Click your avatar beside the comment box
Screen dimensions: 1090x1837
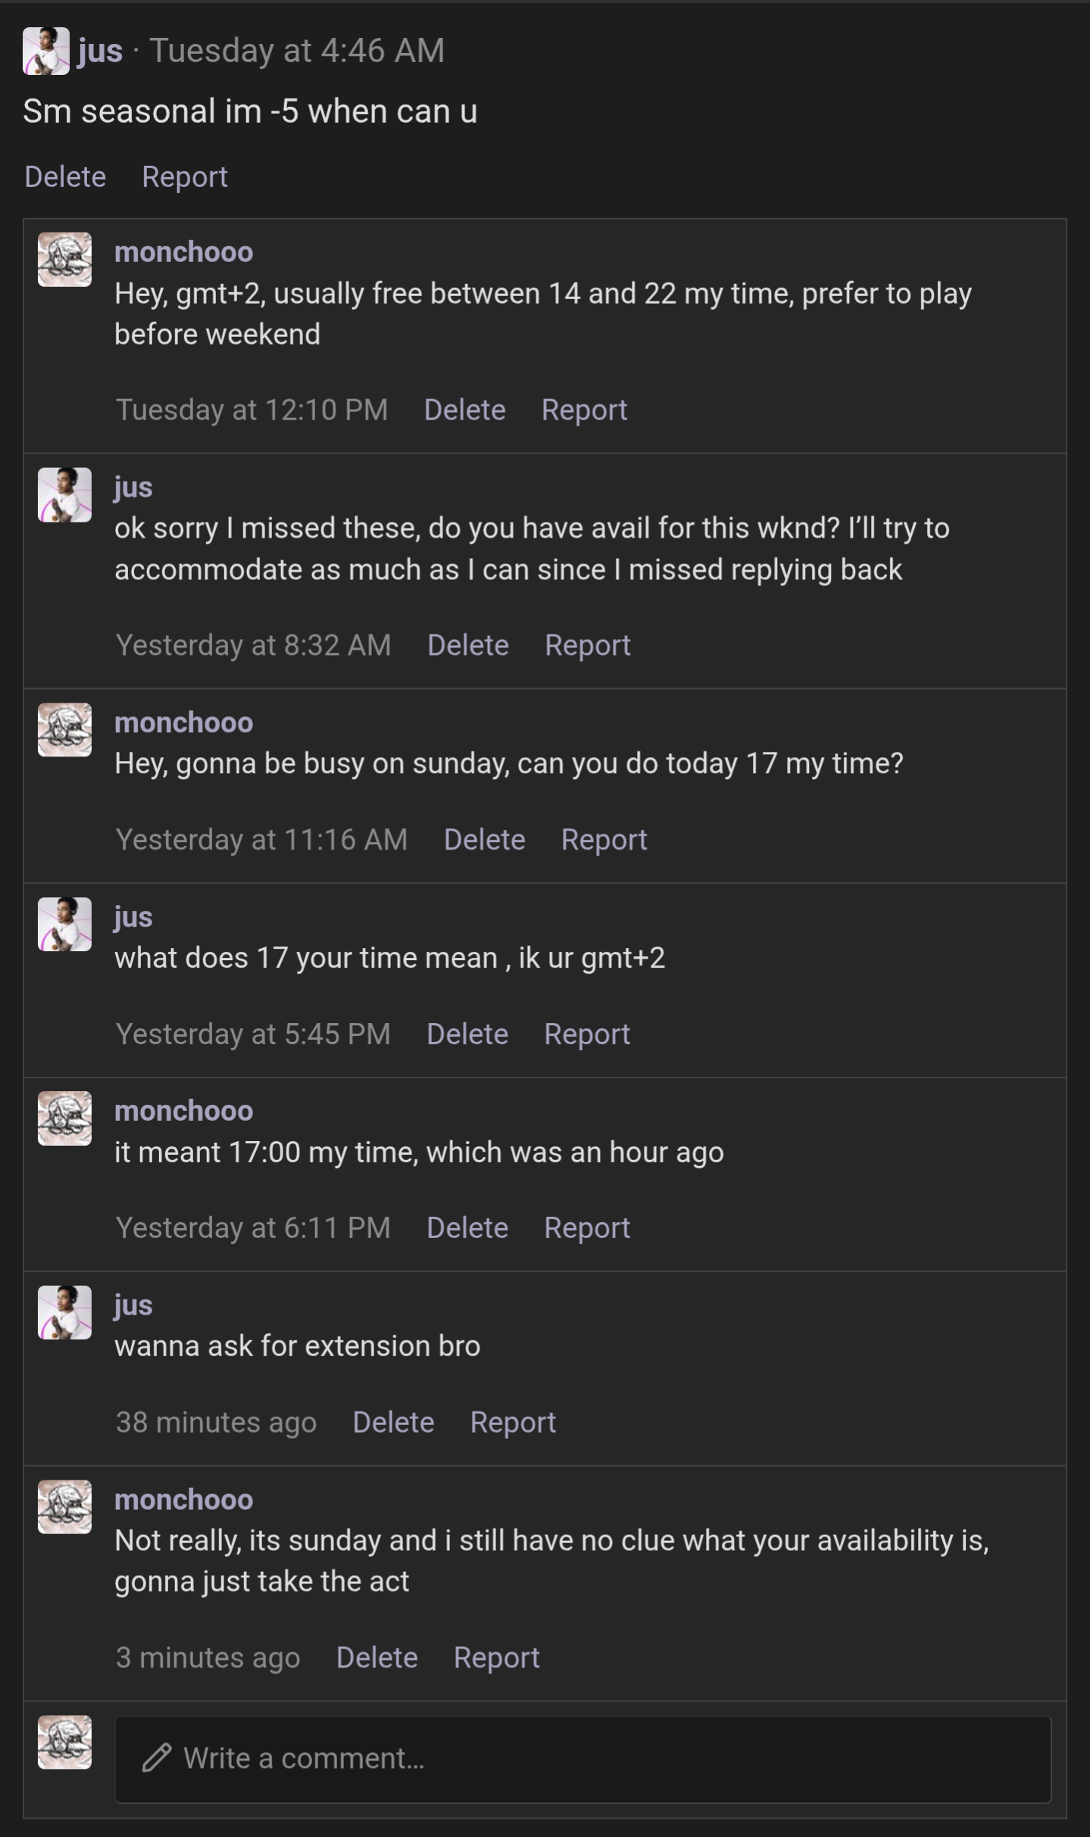click(x=64, y=1742)
